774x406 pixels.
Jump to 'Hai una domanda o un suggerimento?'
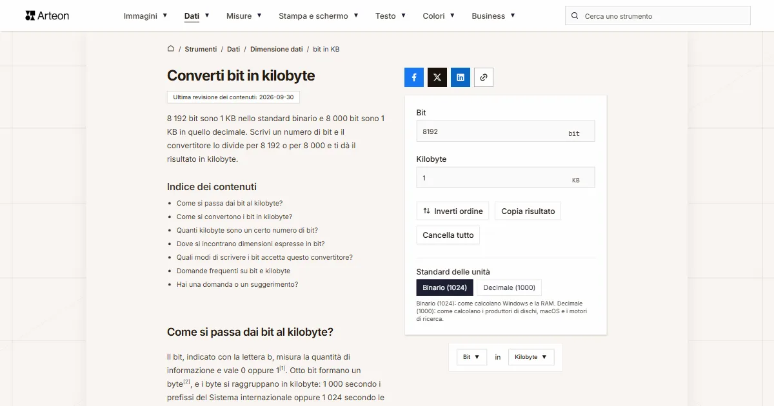coord(237,284)
